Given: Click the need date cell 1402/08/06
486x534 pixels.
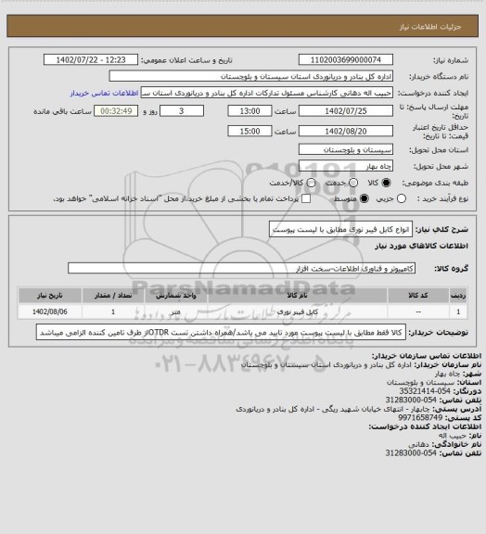Looking at the screenshot, I should [x=50, y=311].
